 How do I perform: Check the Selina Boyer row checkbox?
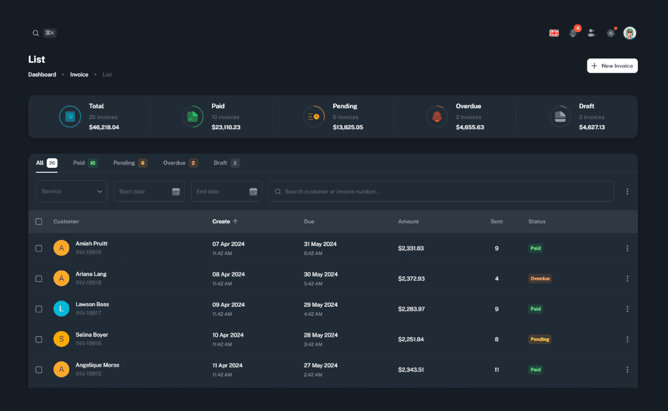39,339
